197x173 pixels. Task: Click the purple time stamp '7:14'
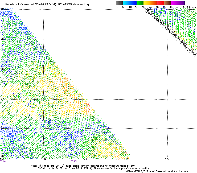coord(3,162)
